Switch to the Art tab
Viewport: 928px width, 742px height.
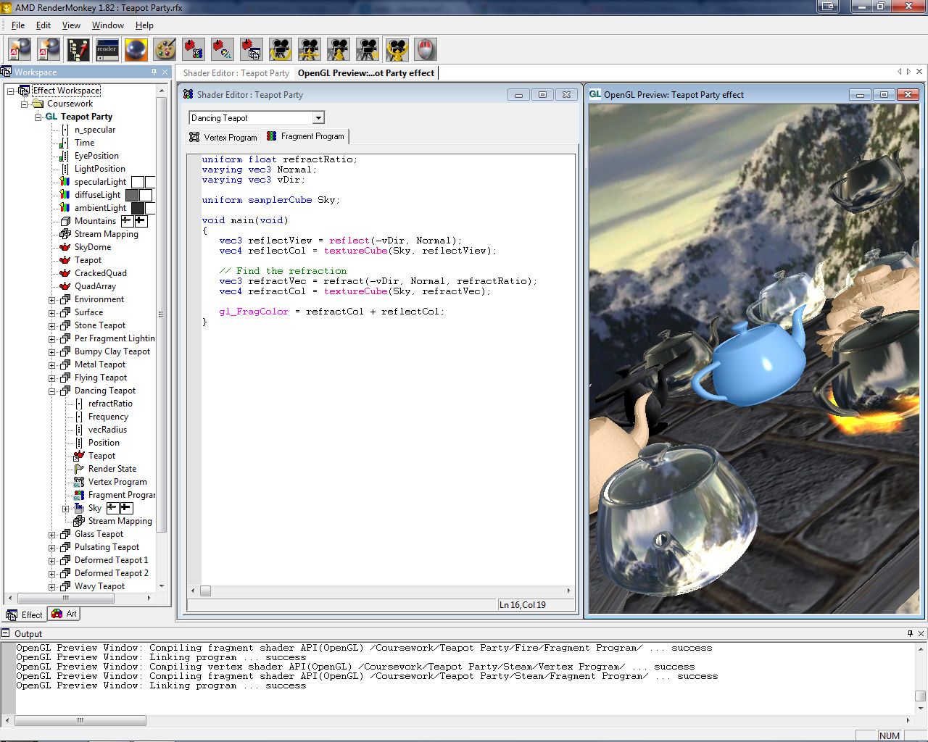(x=65, y=614)
